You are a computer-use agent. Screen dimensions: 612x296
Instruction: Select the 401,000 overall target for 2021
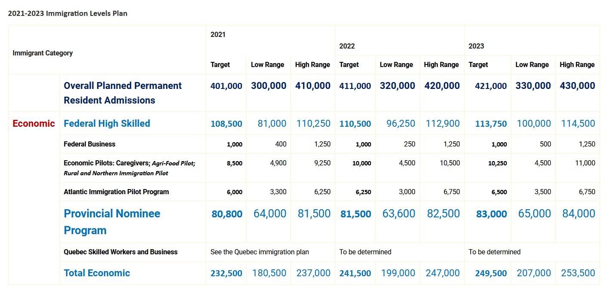pos(226,86)
